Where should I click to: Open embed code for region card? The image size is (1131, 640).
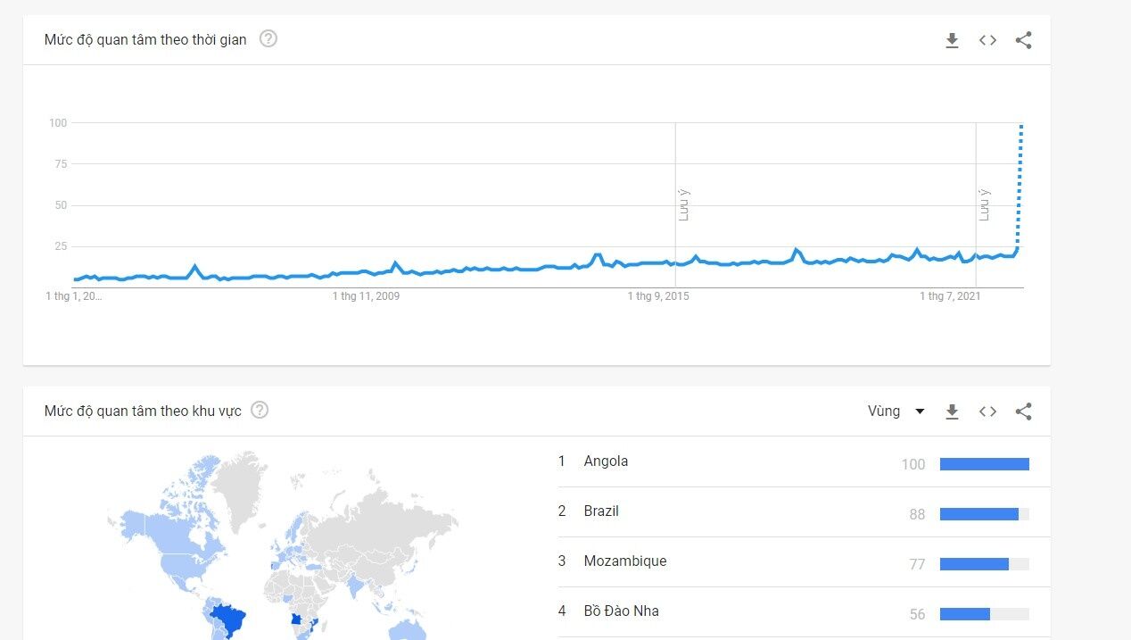[x=987, y=411]
